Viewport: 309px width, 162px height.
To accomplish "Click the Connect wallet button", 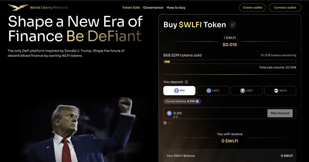I will point(285,7).
